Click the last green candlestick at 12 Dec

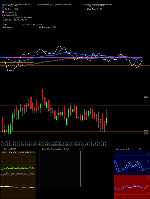point(106,121)
